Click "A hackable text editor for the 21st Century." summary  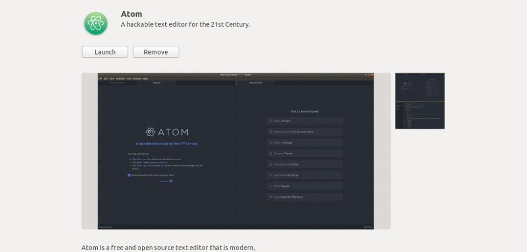point(186,24)
